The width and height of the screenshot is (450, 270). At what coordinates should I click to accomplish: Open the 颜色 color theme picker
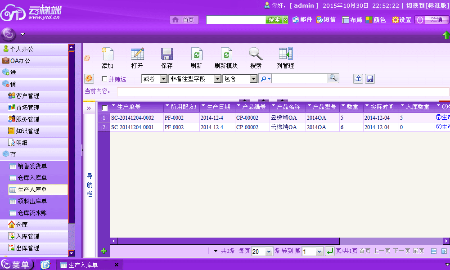coord(375,19)
